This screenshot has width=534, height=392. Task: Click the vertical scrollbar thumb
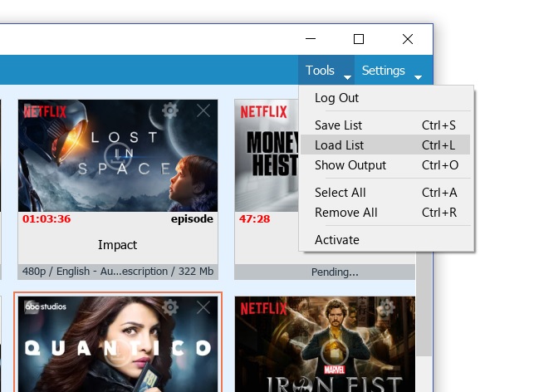(424, 304)
